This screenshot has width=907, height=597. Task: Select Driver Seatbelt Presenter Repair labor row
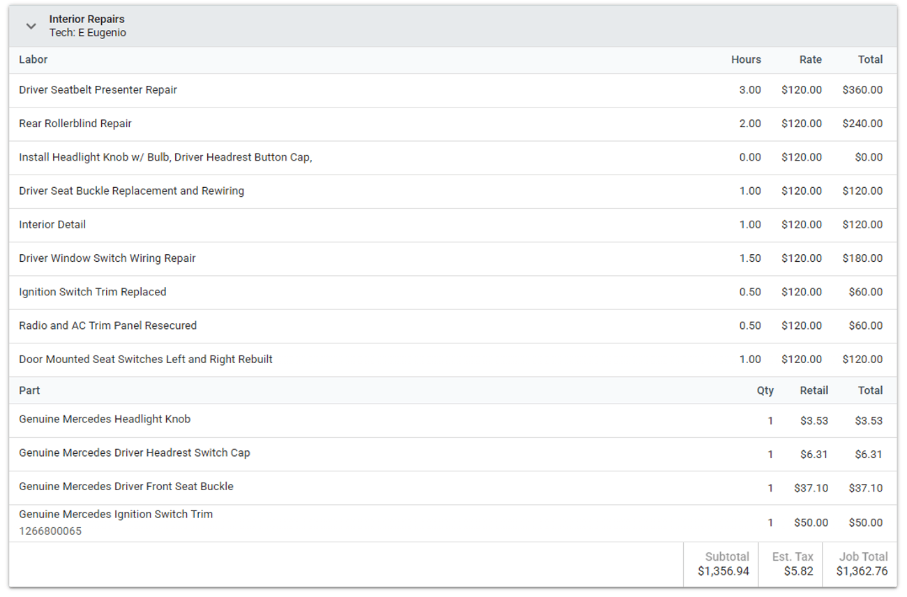(x=453, y=90)
